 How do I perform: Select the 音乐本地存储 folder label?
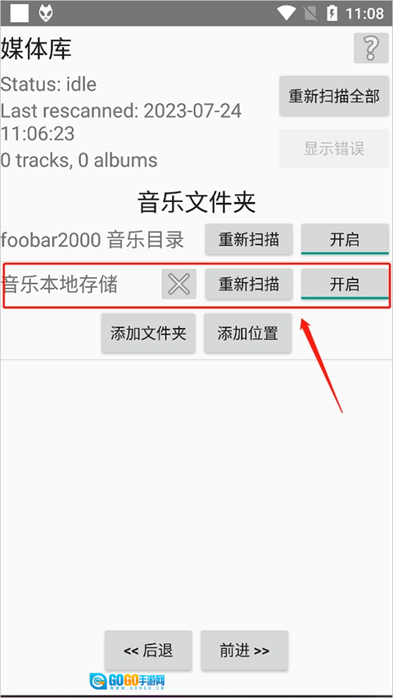click(x=60, y=285)
